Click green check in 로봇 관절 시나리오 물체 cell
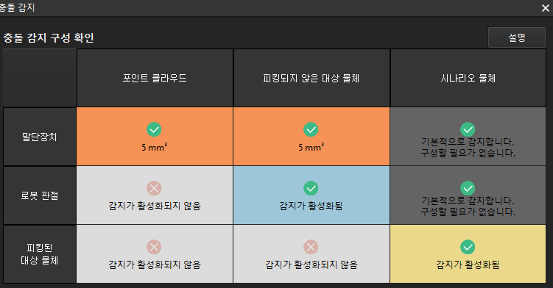 (468, 188)
